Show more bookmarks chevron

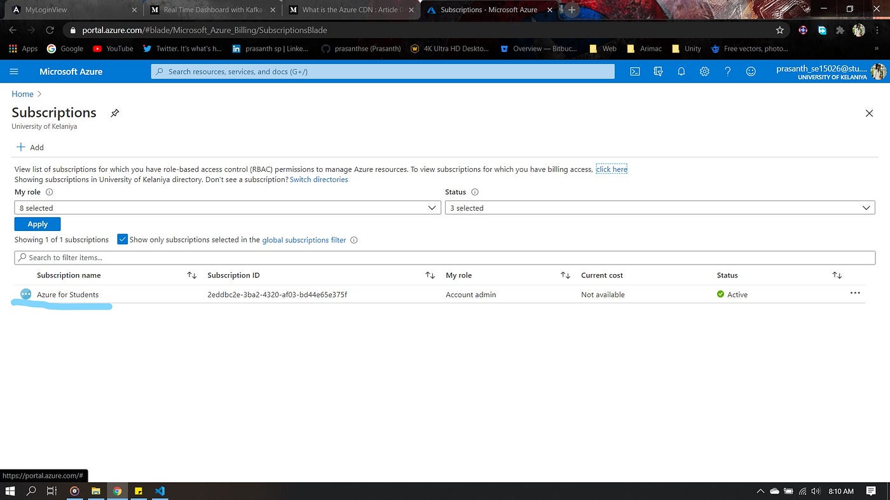point(877,48)
